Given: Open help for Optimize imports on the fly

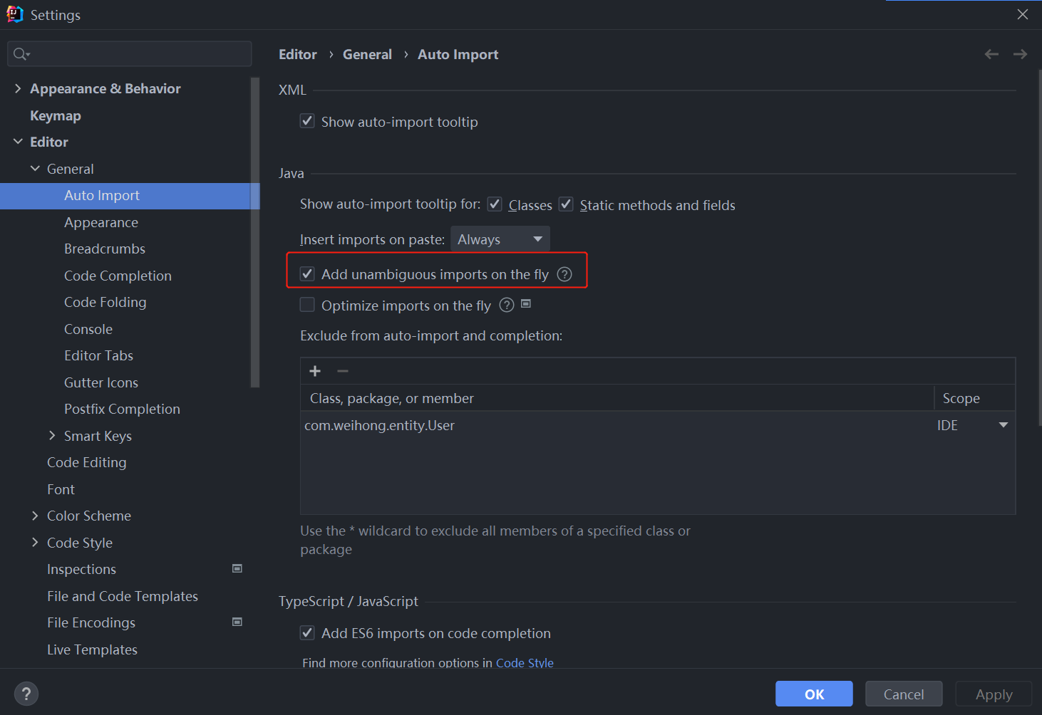Looking at the screenshot, I should click(507, 306).
